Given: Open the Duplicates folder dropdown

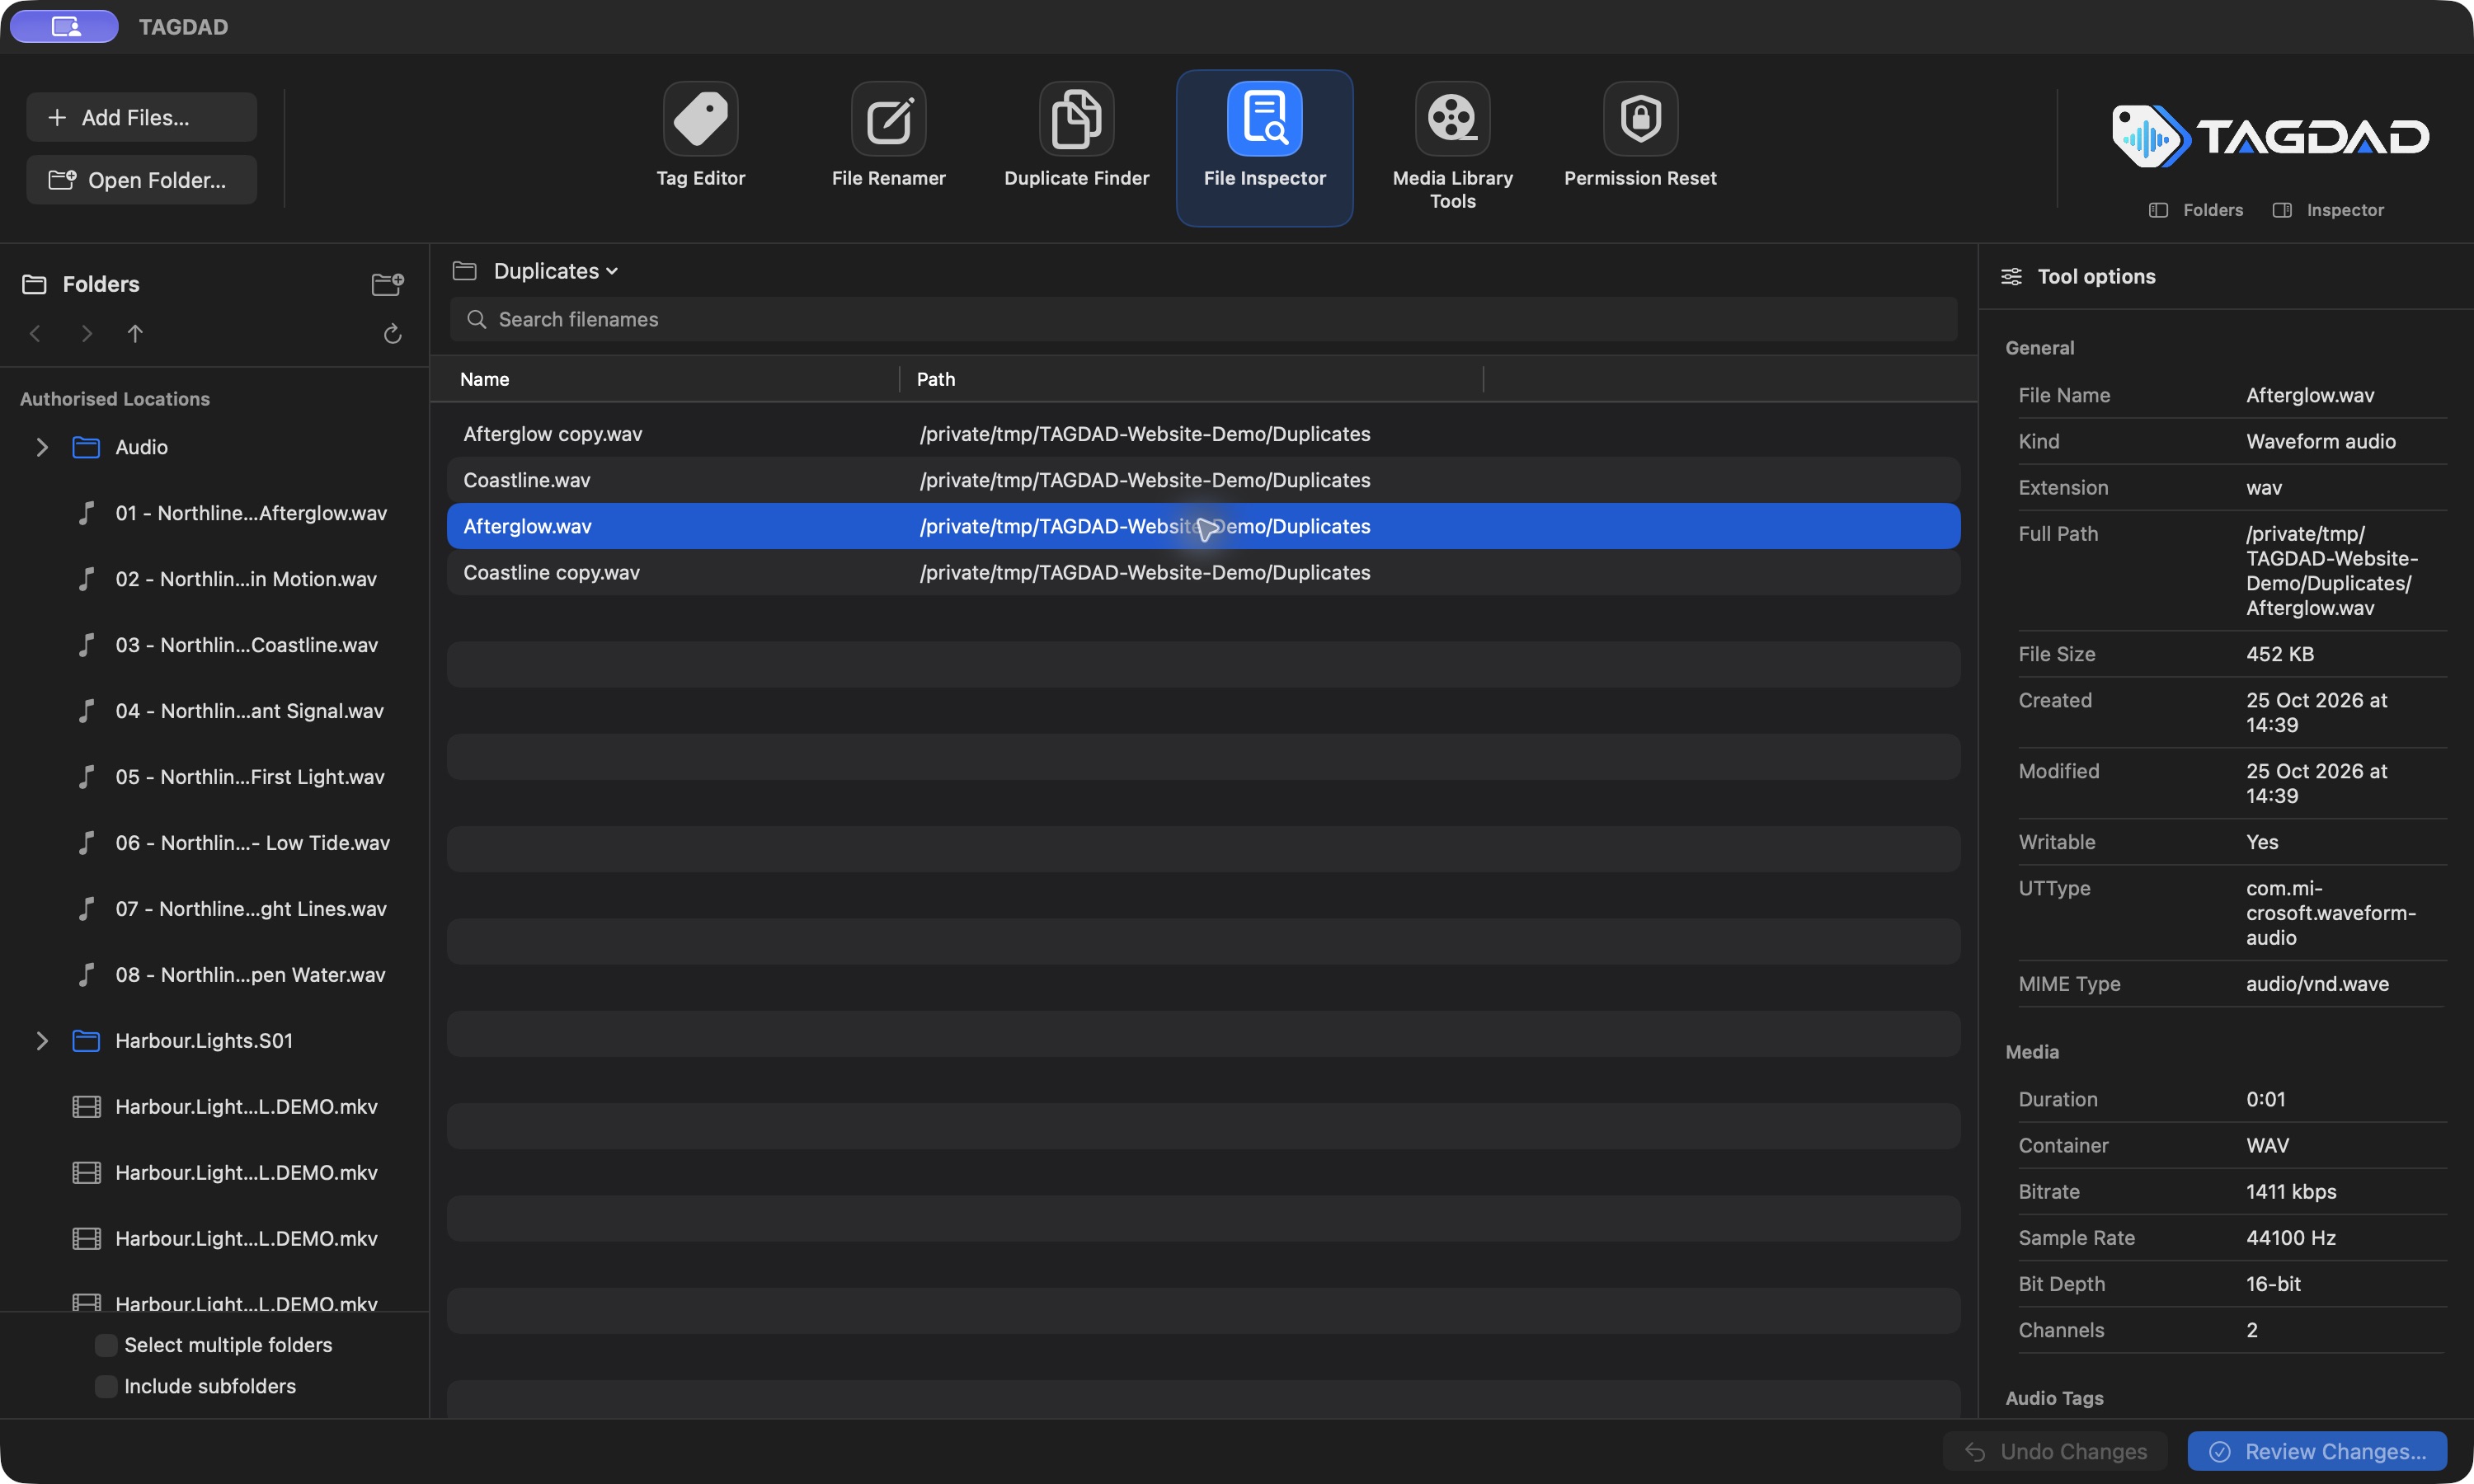Looking at the screenshot, I should coord(555,271).
